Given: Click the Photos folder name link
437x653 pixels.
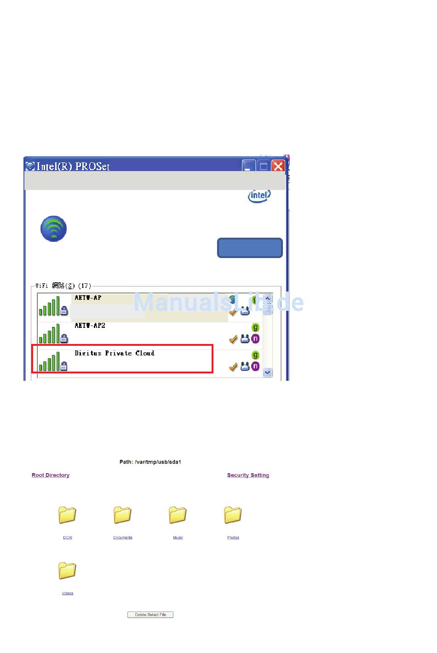Looking at the screenshot, I should point(233,538).
